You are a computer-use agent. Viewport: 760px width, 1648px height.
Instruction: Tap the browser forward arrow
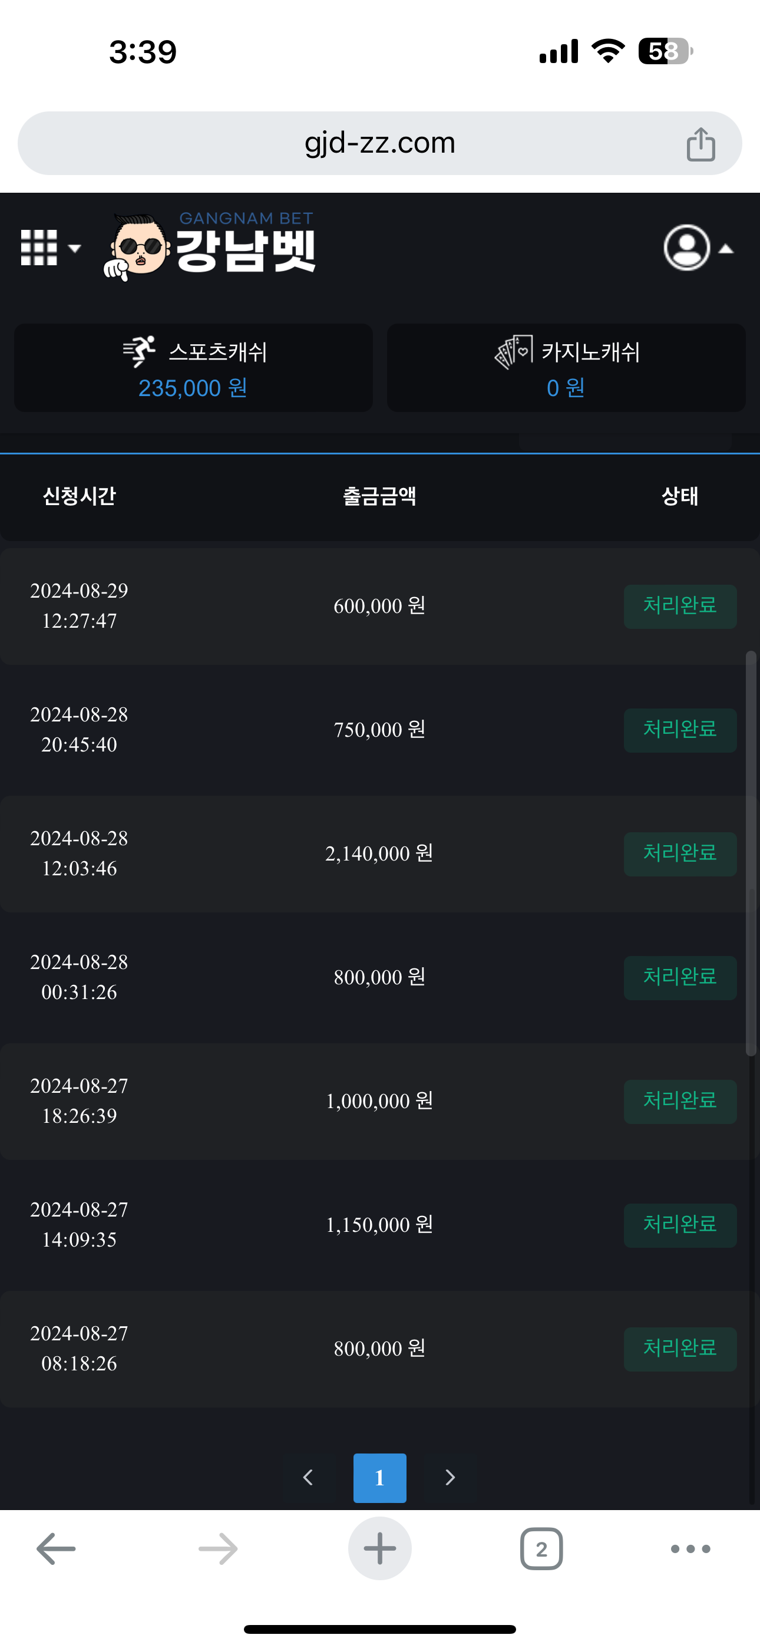coord(217,1549)
